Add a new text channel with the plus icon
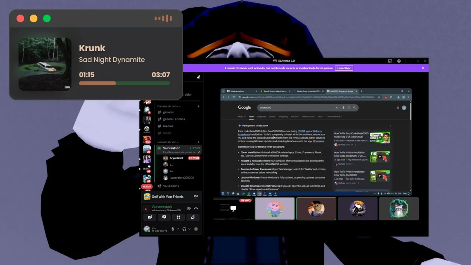This screenshot has height=265, width=471. coord(198,106)
